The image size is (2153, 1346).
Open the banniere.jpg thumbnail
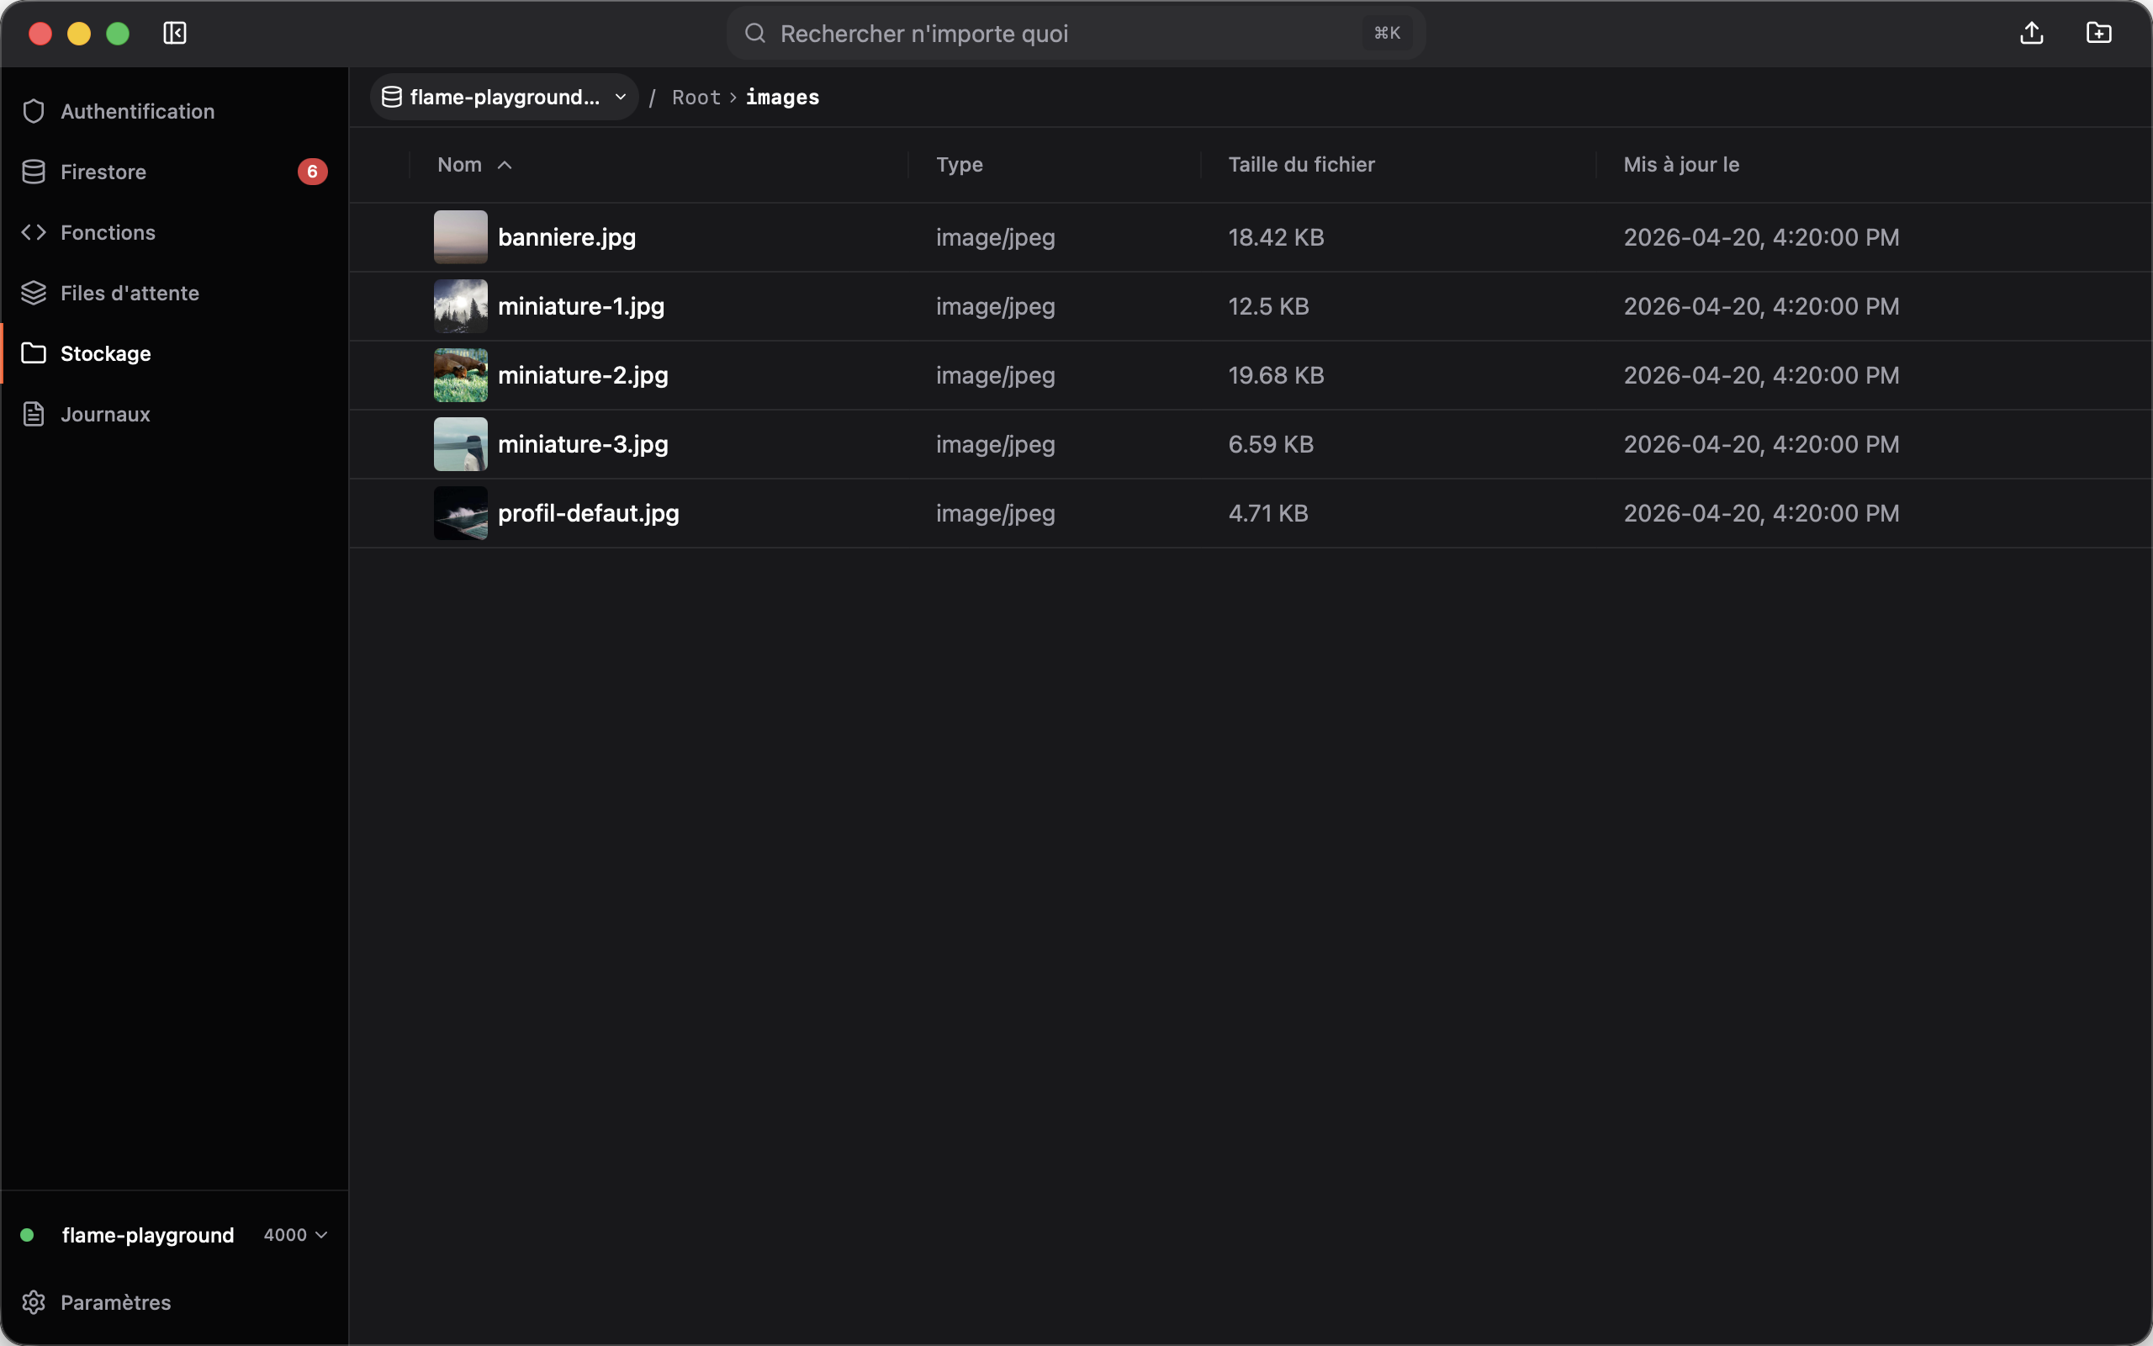click(x=461, y=236)
